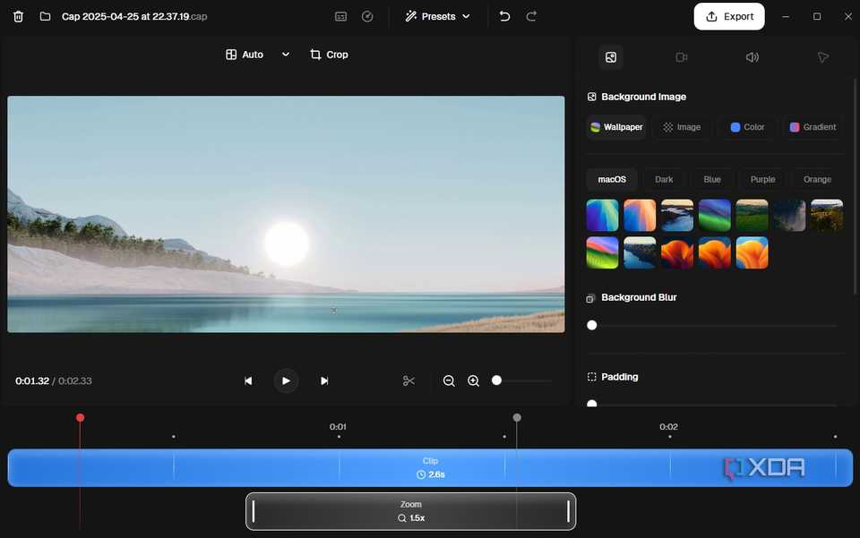
Task: Click the undo arrow
Action: (503, 16)
